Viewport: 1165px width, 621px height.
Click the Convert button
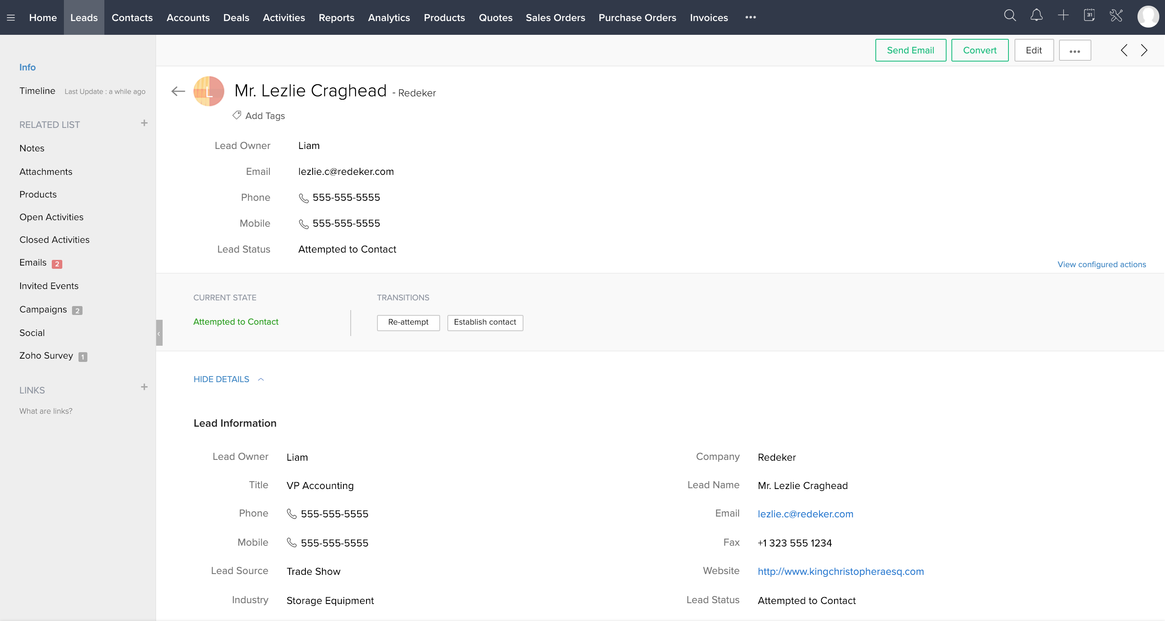pos(979,50)
